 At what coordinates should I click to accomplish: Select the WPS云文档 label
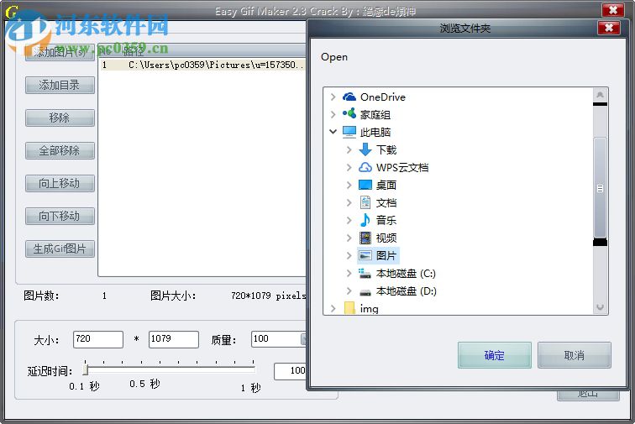click(402, 167)
